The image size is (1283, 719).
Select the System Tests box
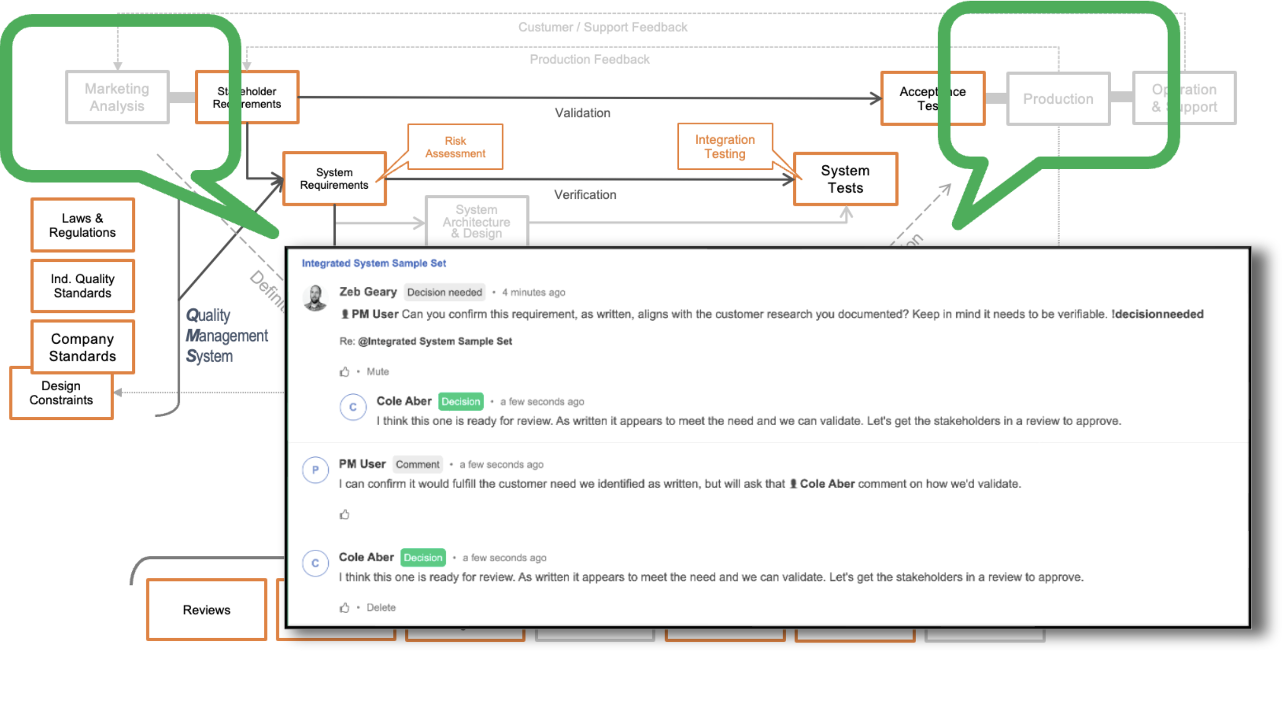(845, 179)
